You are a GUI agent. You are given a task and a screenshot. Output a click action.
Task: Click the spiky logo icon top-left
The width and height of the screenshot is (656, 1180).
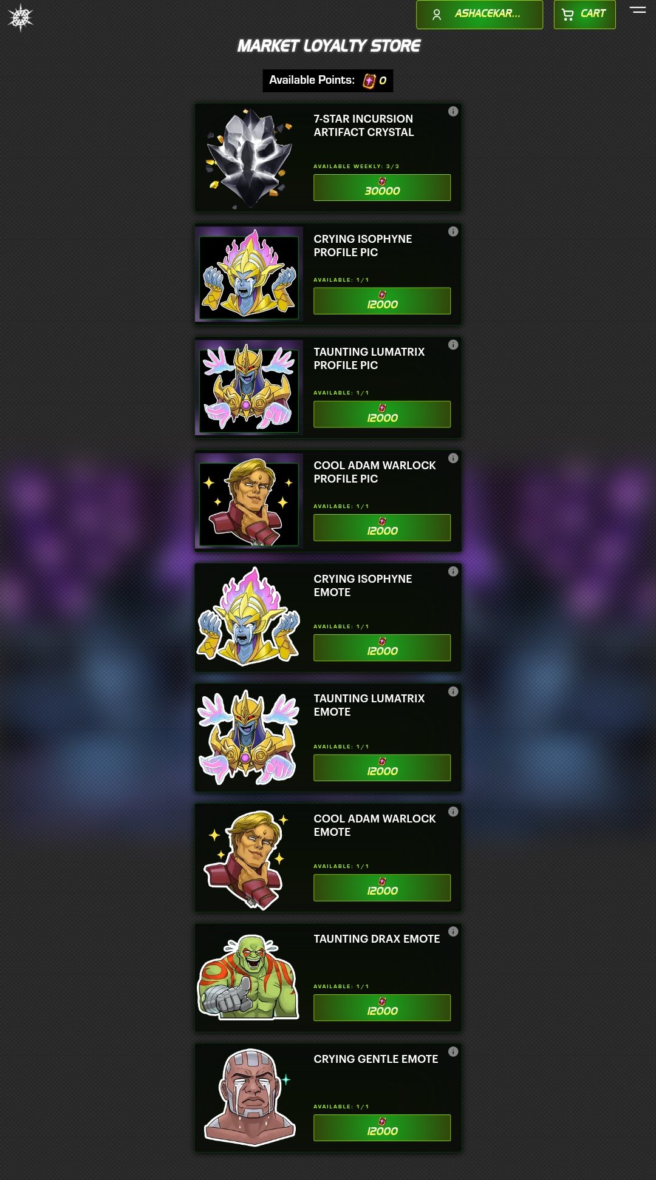click(20, 17)
